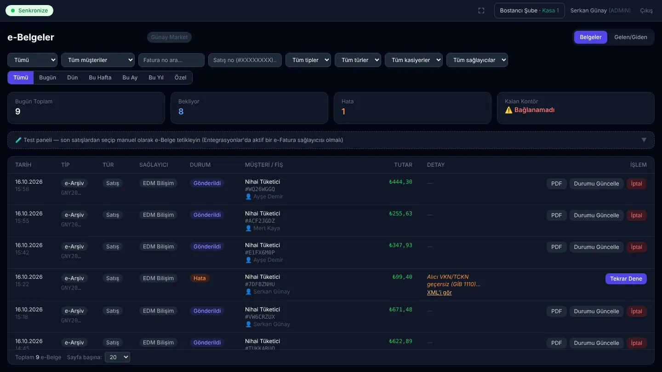Log out with Çıkış

(x=646, y=11)
